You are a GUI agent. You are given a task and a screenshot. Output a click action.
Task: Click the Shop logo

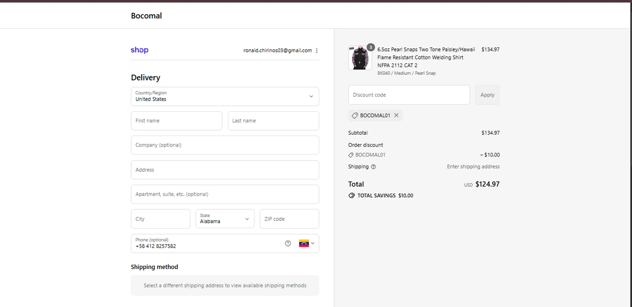(x=139, y=50)
